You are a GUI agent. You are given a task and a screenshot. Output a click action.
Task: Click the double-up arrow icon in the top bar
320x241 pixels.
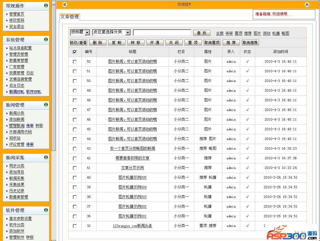click(x=307, y=4)
